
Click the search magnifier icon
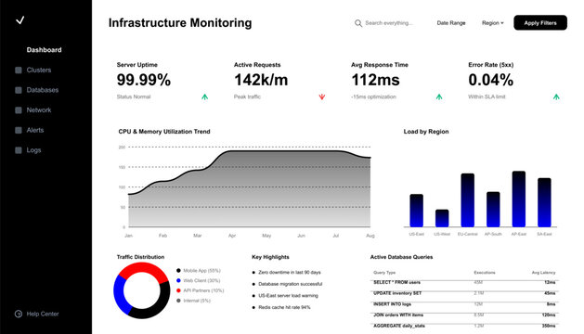coord(358,23)
